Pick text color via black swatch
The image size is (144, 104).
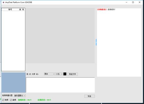point(65,74)
